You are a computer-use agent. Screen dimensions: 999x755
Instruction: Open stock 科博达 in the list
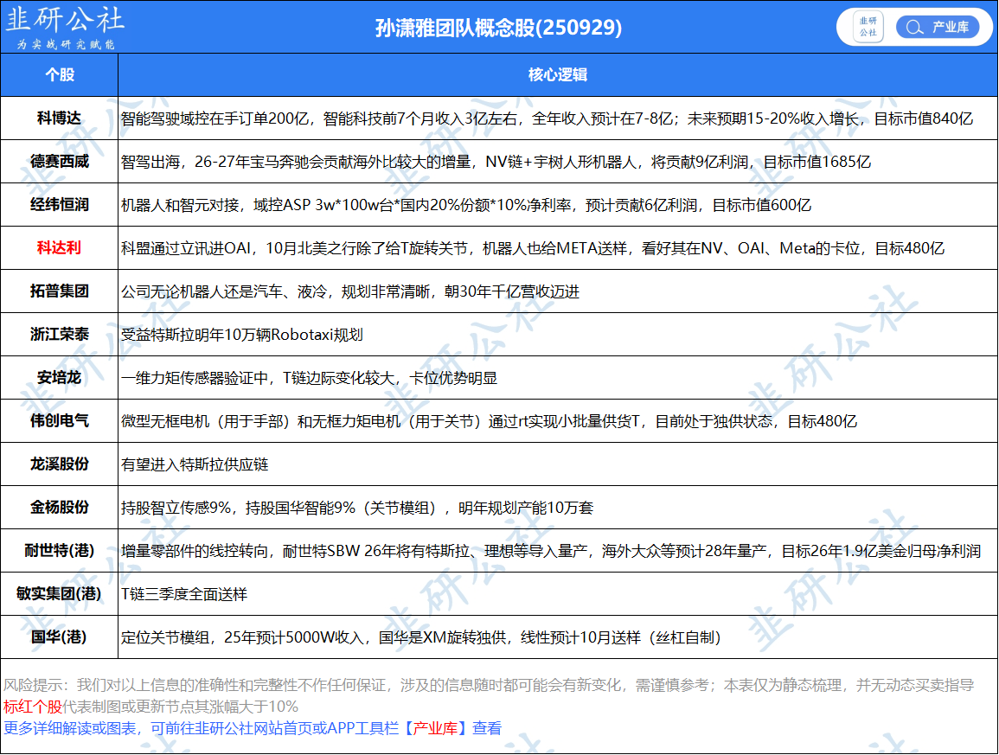point(59,118)
